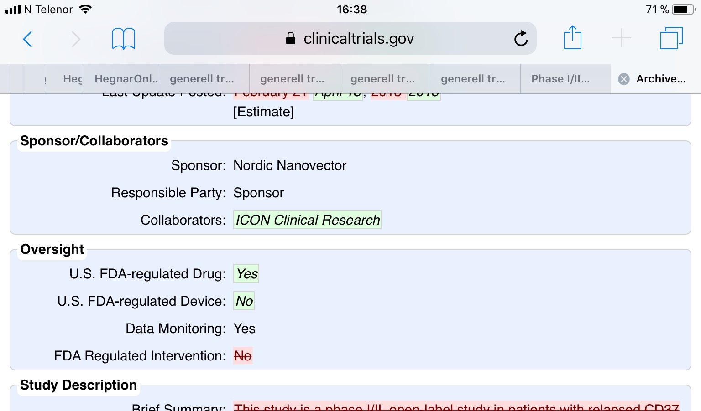Viewport: 701px width, 411px height.
Task: Reload page with the refresh icon
Action: (521, 39)
